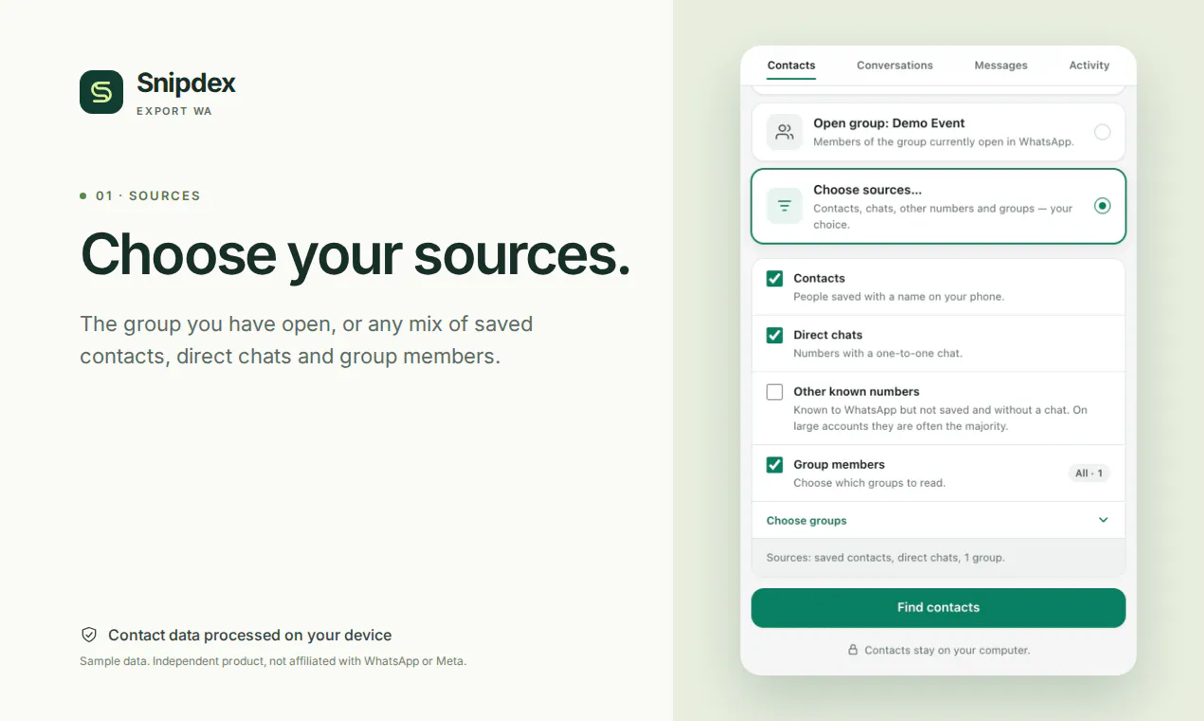1204x721 pixels.
Task: Click the 'Other known numbers' label
Action: (856, 392)
